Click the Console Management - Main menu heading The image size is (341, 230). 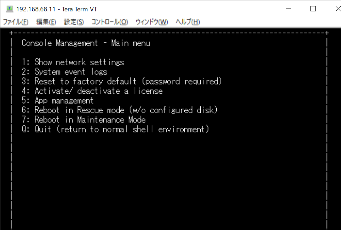(85, 43)
